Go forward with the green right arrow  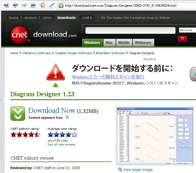[24, 5]
